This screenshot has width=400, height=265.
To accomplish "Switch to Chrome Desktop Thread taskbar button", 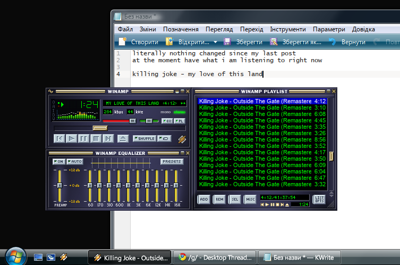I will pos(215,258).
